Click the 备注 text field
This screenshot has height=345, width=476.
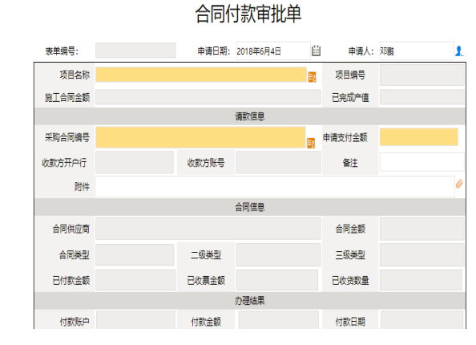pyautogui.click(x=422, y=162)
